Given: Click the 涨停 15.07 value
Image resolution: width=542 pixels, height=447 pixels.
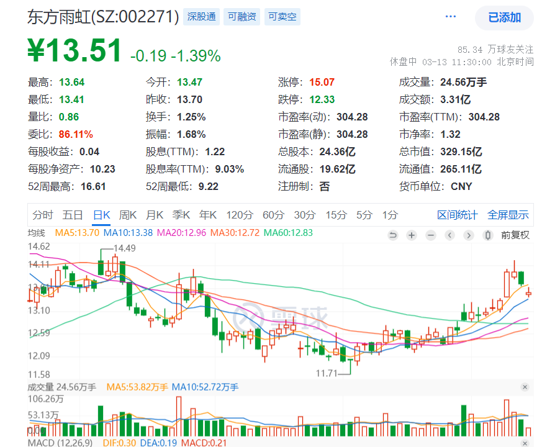Looking at the screenshot, I should pyautogui.click(x=322, y=83).
